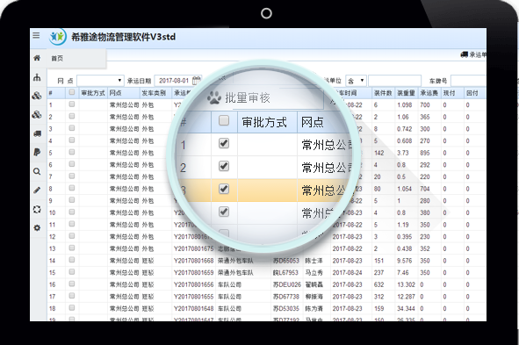This screenshot has width=519, height=345.
Task: Open the truck icon in sidebar
Action: (37, 133)
